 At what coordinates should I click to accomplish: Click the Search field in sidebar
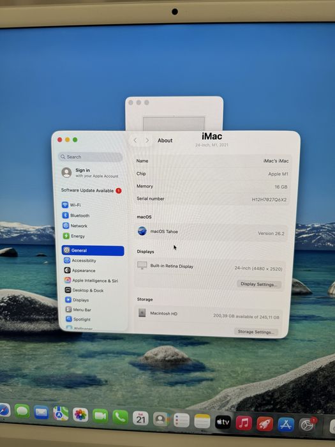tap(91, 157)
